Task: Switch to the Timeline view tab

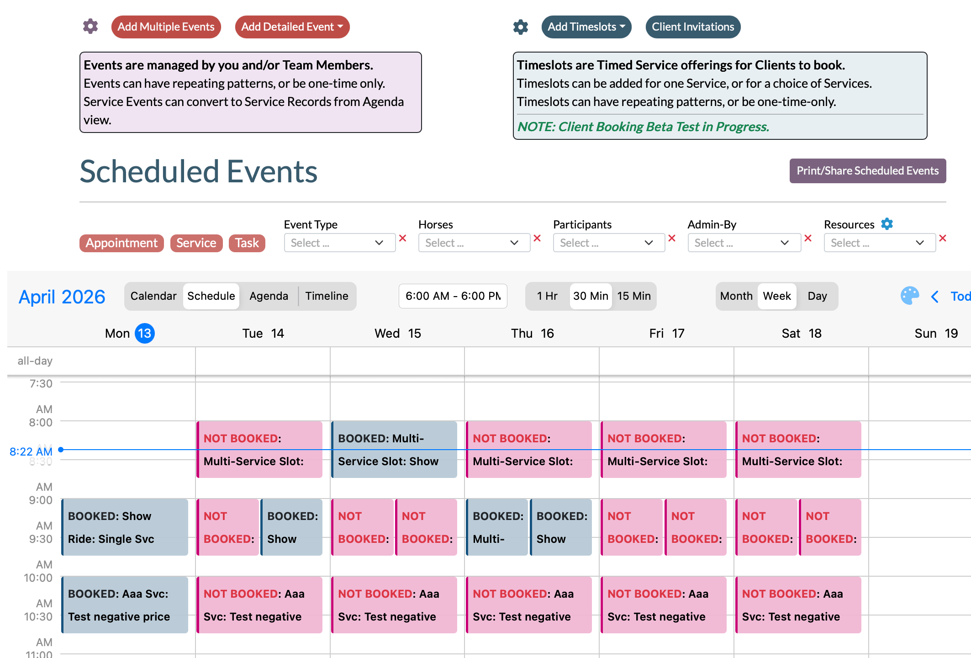Action: point(327,296)
